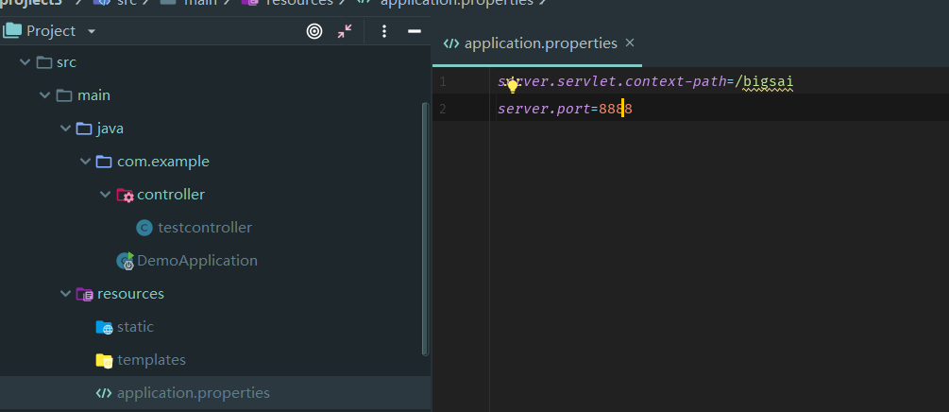949x412 pixels.
Task: Click the Select Opened File target icon
Action: [x=314, y=31]
